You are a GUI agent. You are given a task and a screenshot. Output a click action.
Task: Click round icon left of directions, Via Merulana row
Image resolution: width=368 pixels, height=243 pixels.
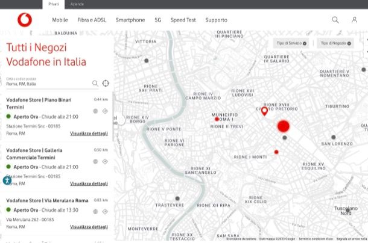(x=95, y=211)
